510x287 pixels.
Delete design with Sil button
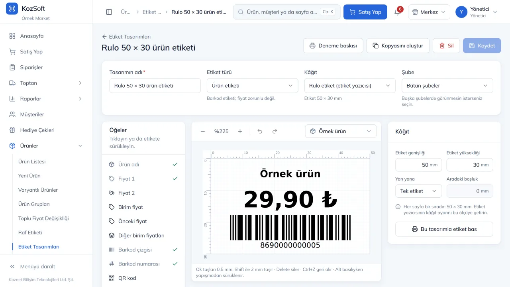click(446, 45)
